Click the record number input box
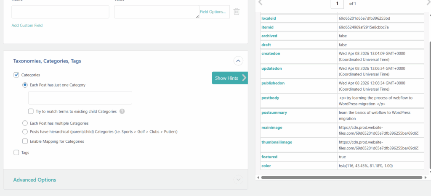 point(337,4)
